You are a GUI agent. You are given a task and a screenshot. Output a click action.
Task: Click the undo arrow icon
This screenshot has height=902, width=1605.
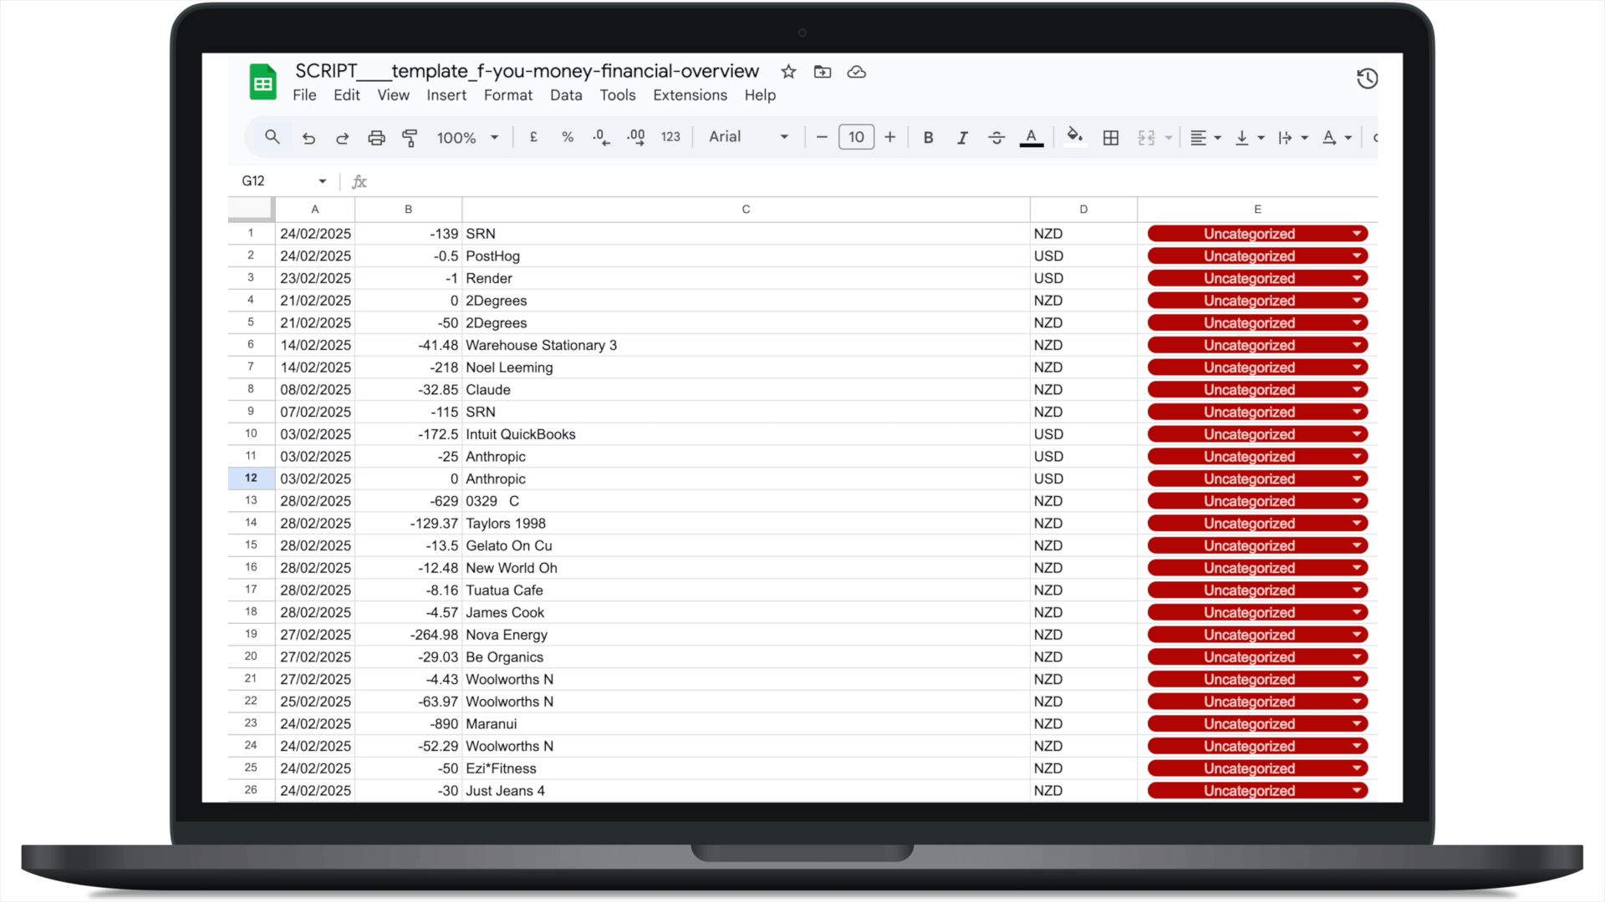tap(308, 138)
